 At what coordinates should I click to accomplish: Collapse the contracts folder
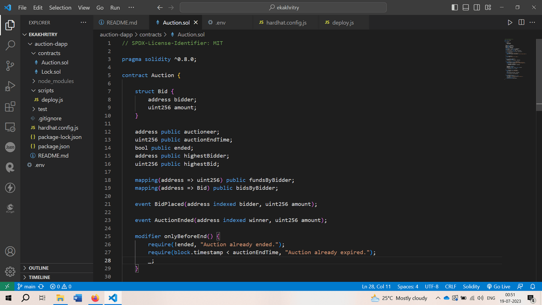pos(57,53)
